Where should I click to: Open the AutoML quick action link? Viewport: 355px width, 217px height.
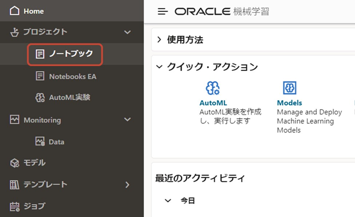tap(213, 103)
